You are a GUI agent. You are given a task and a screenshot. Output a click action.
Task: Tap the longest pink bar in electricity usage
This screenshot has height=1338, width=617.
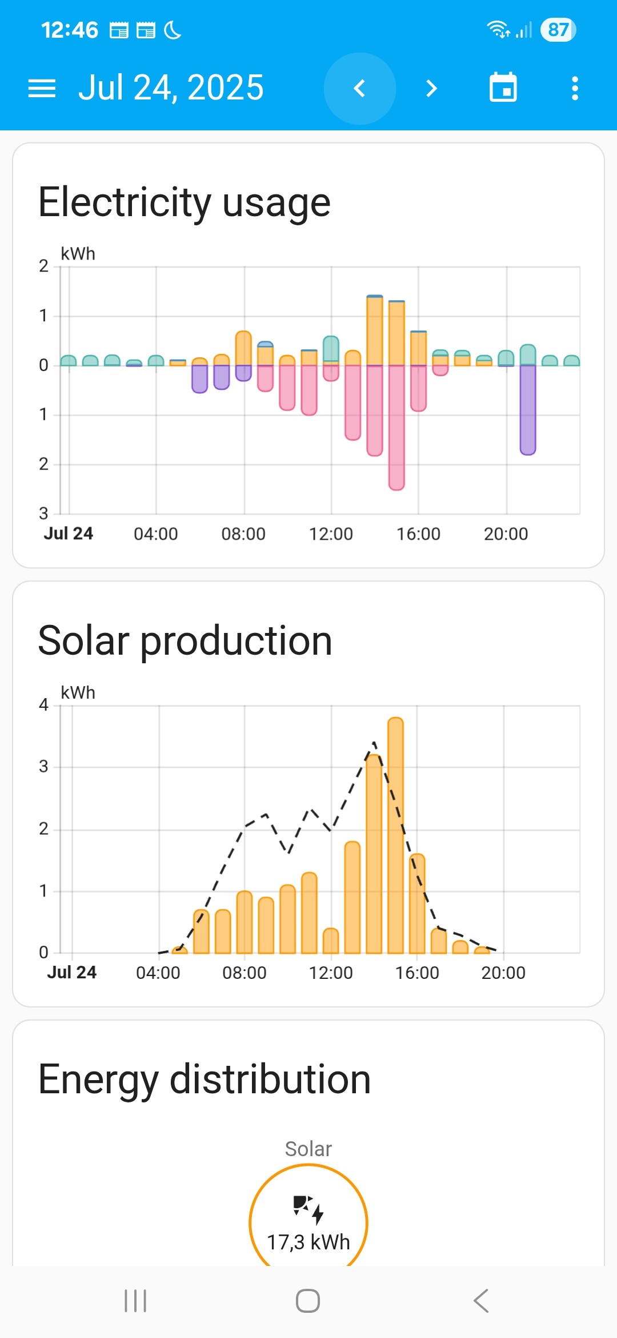[x=396, y=427]
